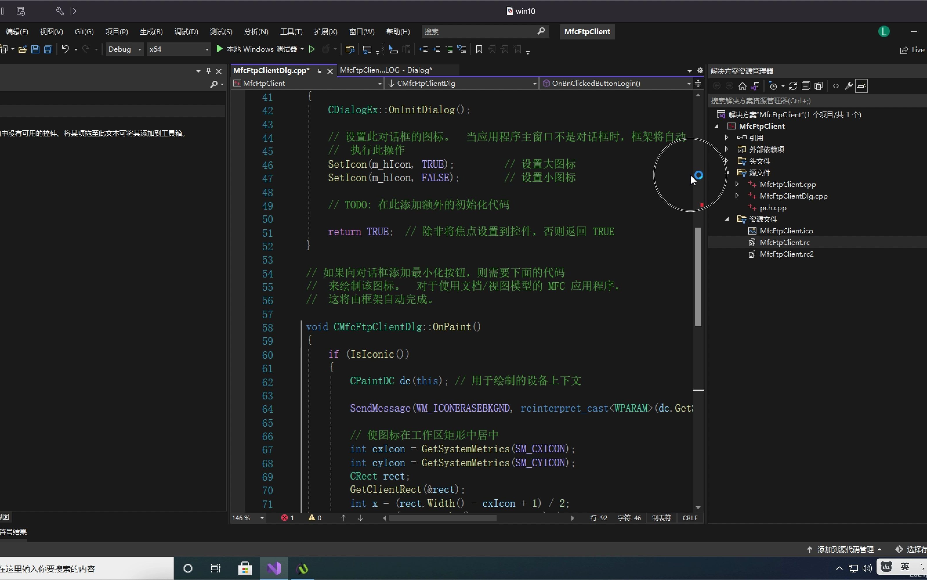The image size is (927, 580).
Task: Toggle the Preview Selected Items button
Action: [x=861, y=86]
